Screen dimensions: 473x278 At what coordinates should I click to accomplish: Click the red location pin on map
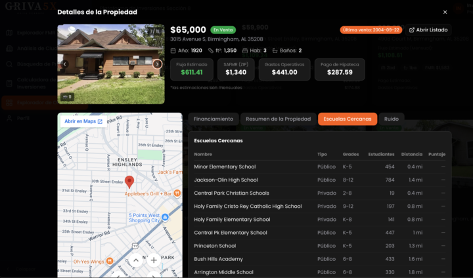(x=129, y=182)
